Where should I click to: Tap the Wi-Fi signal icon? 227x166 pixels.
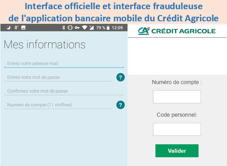click(x=84, y=28)
